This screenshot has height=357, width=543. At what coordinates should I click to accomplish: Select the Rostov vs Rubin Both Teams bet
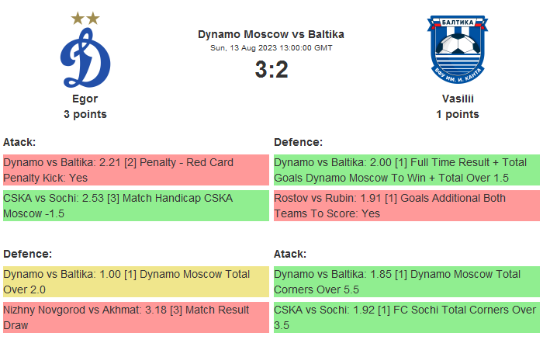coord(406,206)
